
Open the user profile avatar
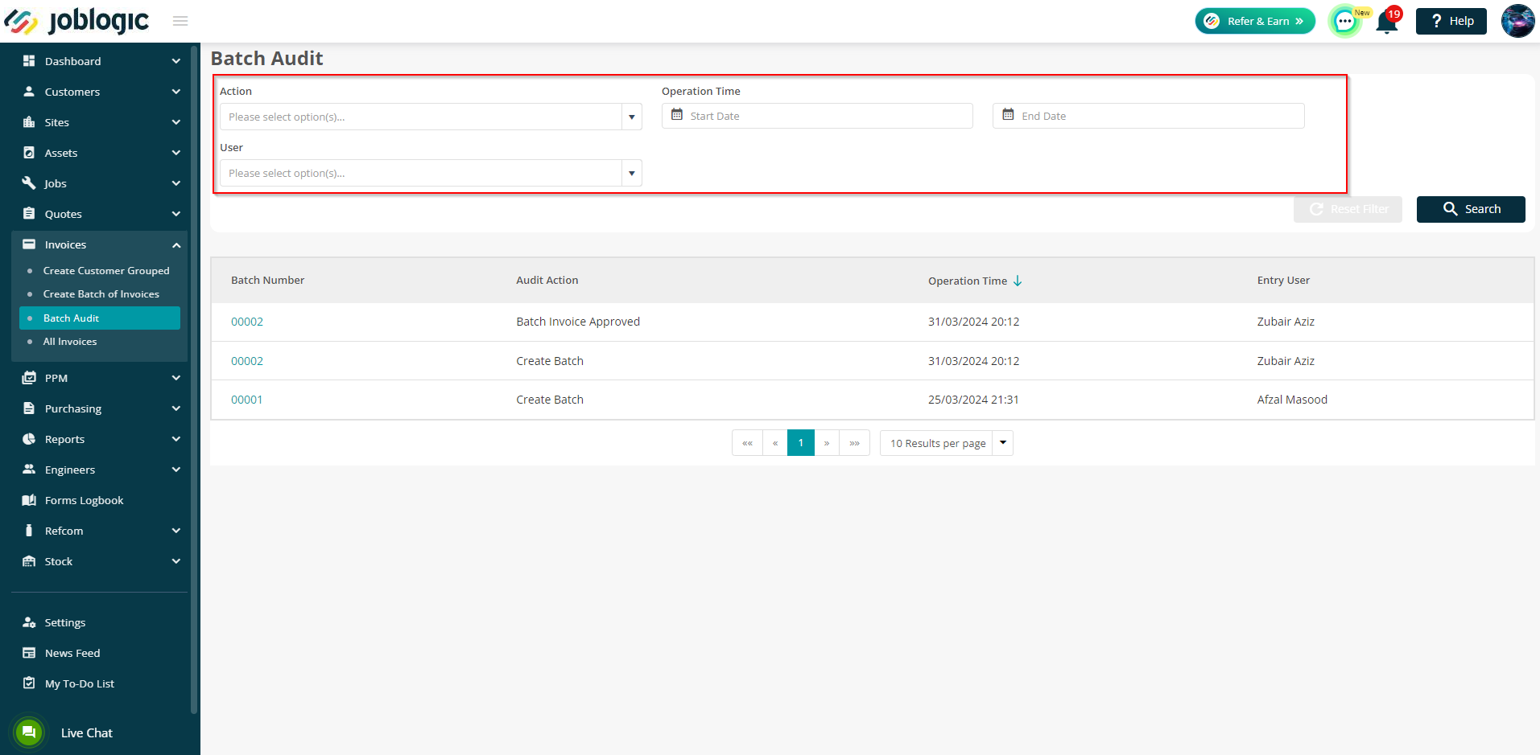(1517, 21)
